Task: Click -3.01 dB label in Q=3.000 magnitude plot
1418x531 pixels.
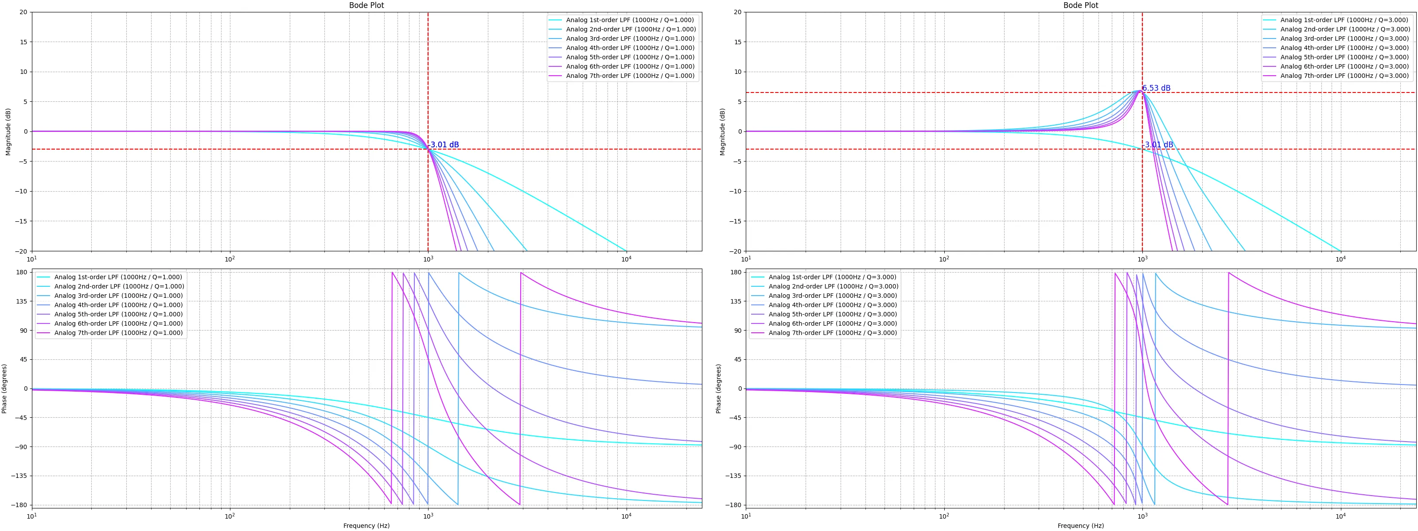Action: point(1158,145)
